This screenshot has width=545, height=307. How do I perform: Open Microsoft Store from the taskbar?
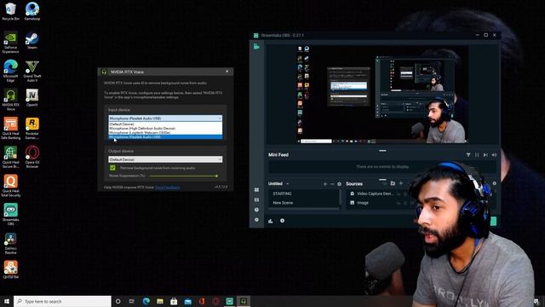pos(174,301)
